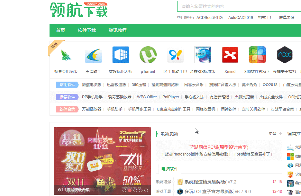Go to the 首页 nav item
The height and width of the screenshot is (196, 301).
click(60, 30)
